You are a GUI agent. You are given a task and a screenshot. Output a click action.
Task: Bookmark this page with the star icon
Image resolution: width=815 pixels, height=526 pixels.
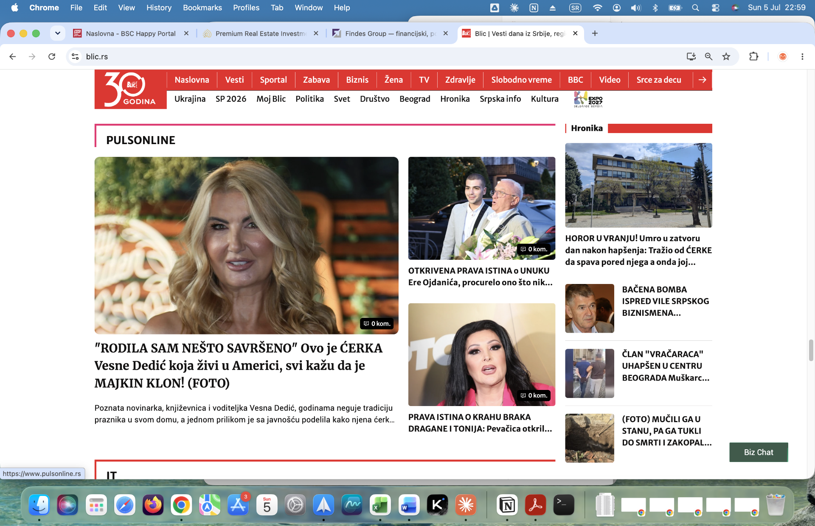pyautogui.click(x=726, y=56)
